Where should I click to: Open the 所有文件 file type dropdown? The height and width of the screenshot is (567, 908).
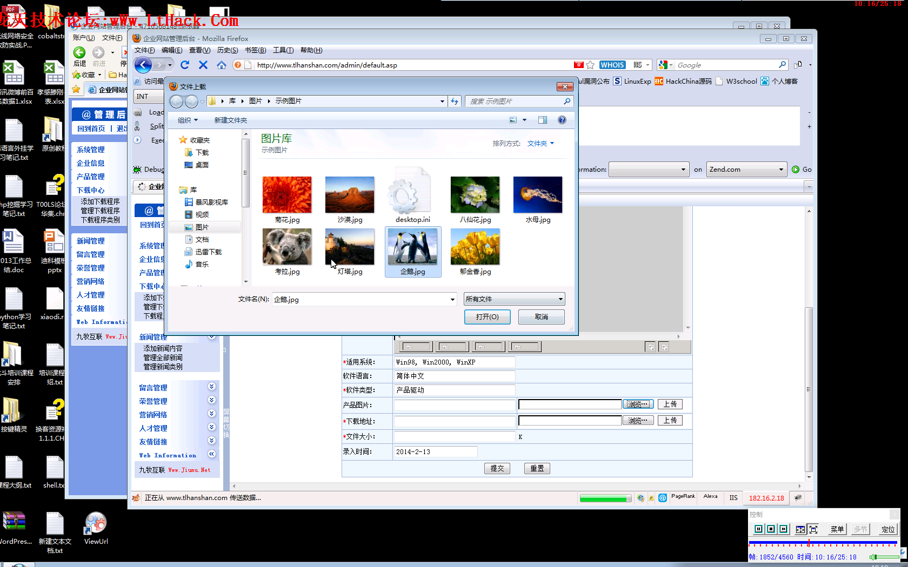click(x=514, y=299)
